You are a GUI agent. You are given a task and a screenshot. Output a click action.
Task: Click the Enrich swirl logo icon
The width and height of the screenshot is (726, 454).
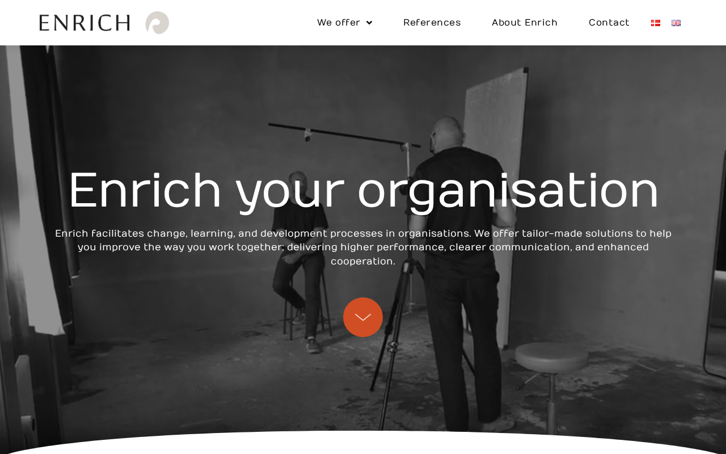coord(157,23)
